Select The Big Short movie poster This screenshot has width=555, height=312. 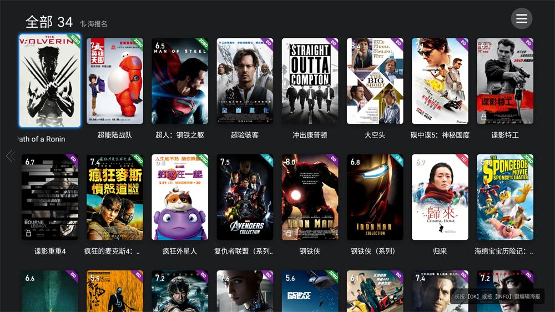coord(375,81)
